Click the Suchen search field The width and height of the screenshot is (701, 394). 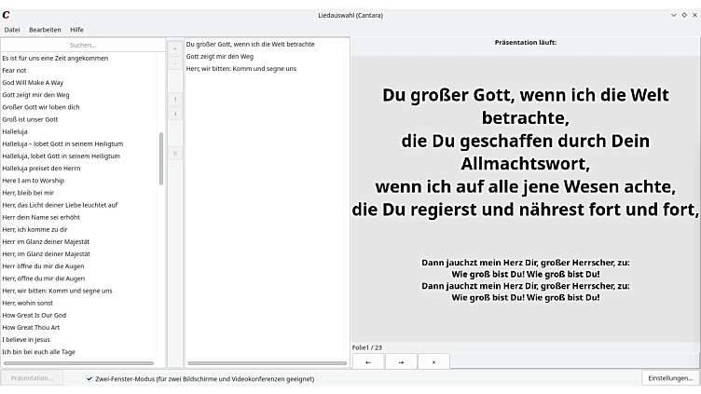tap(83, 45)
